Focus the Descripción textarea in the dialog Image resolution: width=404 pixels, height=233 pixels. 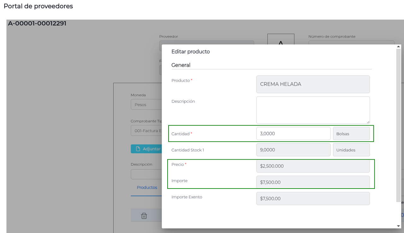click(312, 110)
